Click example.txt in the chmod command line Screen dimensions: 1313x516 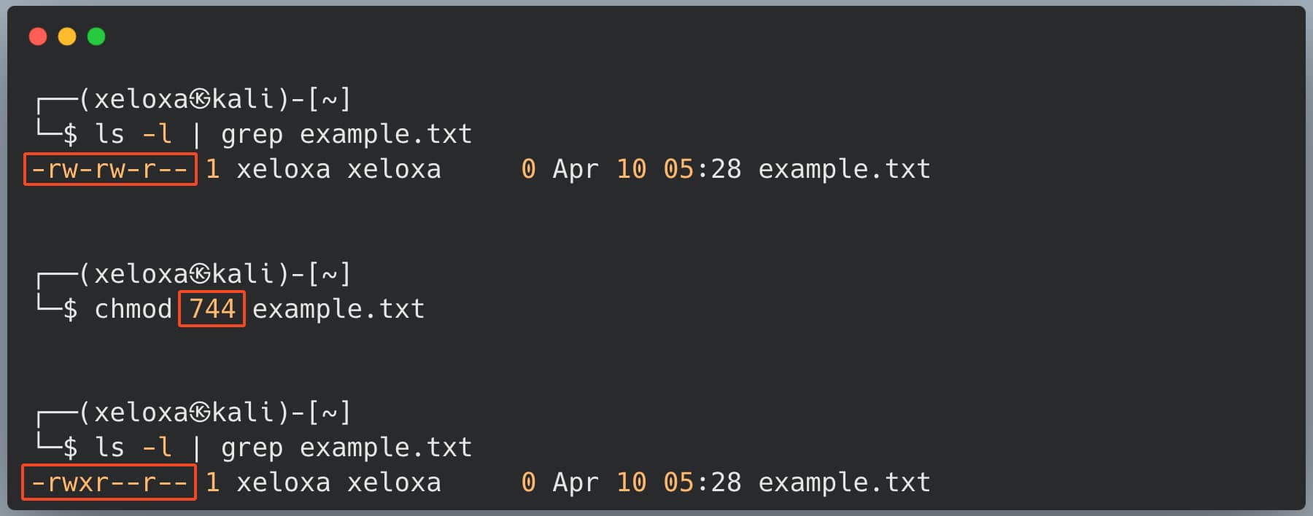tap(338, 309)
